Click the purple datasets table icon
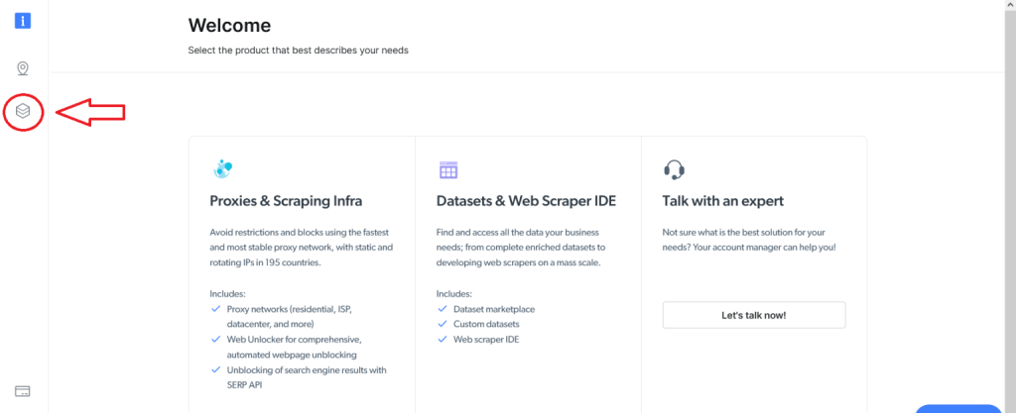 [448, 170]
